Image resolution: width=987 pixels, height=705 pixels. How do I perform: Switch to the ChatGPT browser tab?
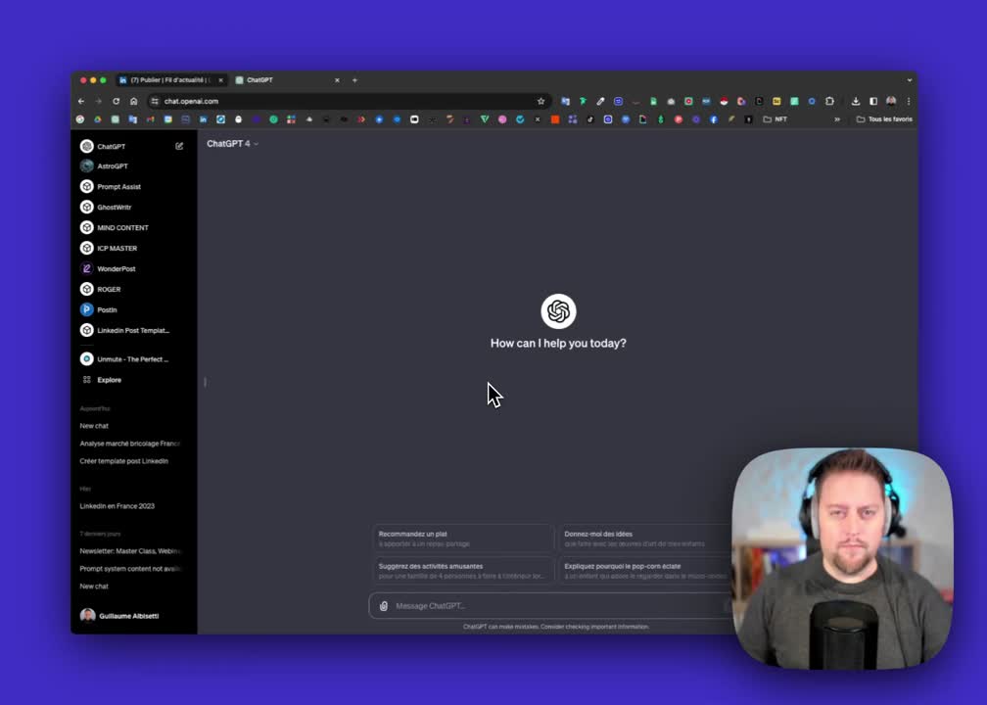coord(286,80)
